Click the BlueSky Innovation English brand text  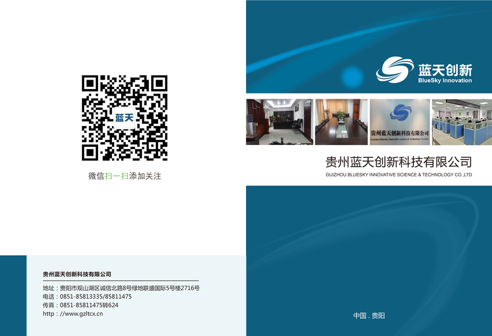tap(445, 81)
